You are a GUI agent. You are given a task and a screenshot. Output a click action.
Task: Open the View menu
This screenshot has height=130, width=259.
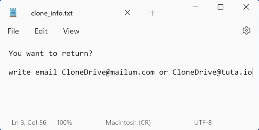coord(71,31)
